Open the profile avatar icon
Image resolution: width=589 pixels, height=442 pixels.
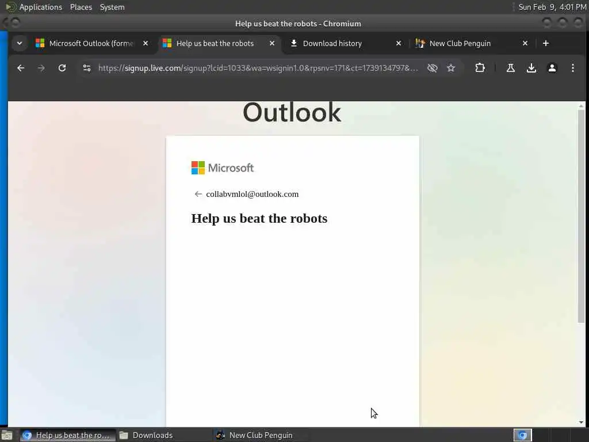coord(552,68)
